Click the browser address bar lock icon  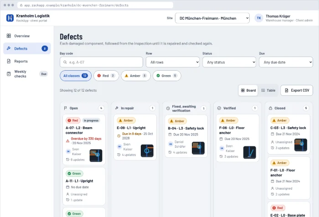click(21, 5)
